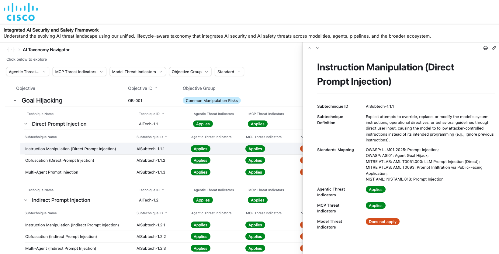Select Obfuscation (Direct Prompt Injection) row

pos(60,161)
